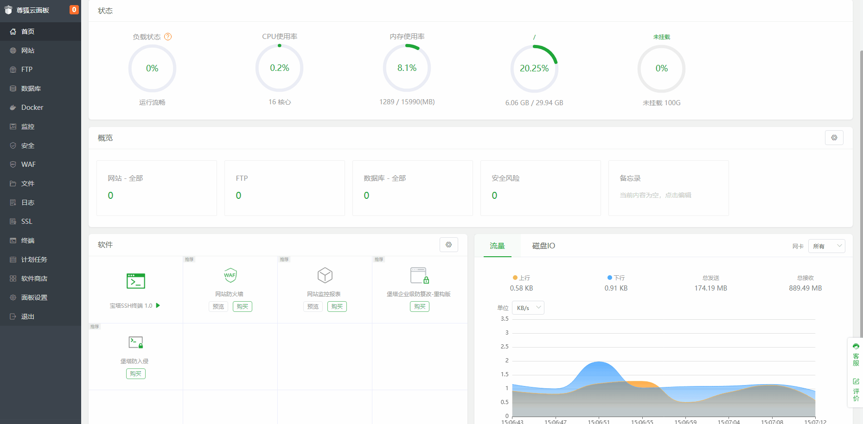
Task: Click the 尊狐云面板 logo icon
Action: pyautogui.click(x=8, y=10)
